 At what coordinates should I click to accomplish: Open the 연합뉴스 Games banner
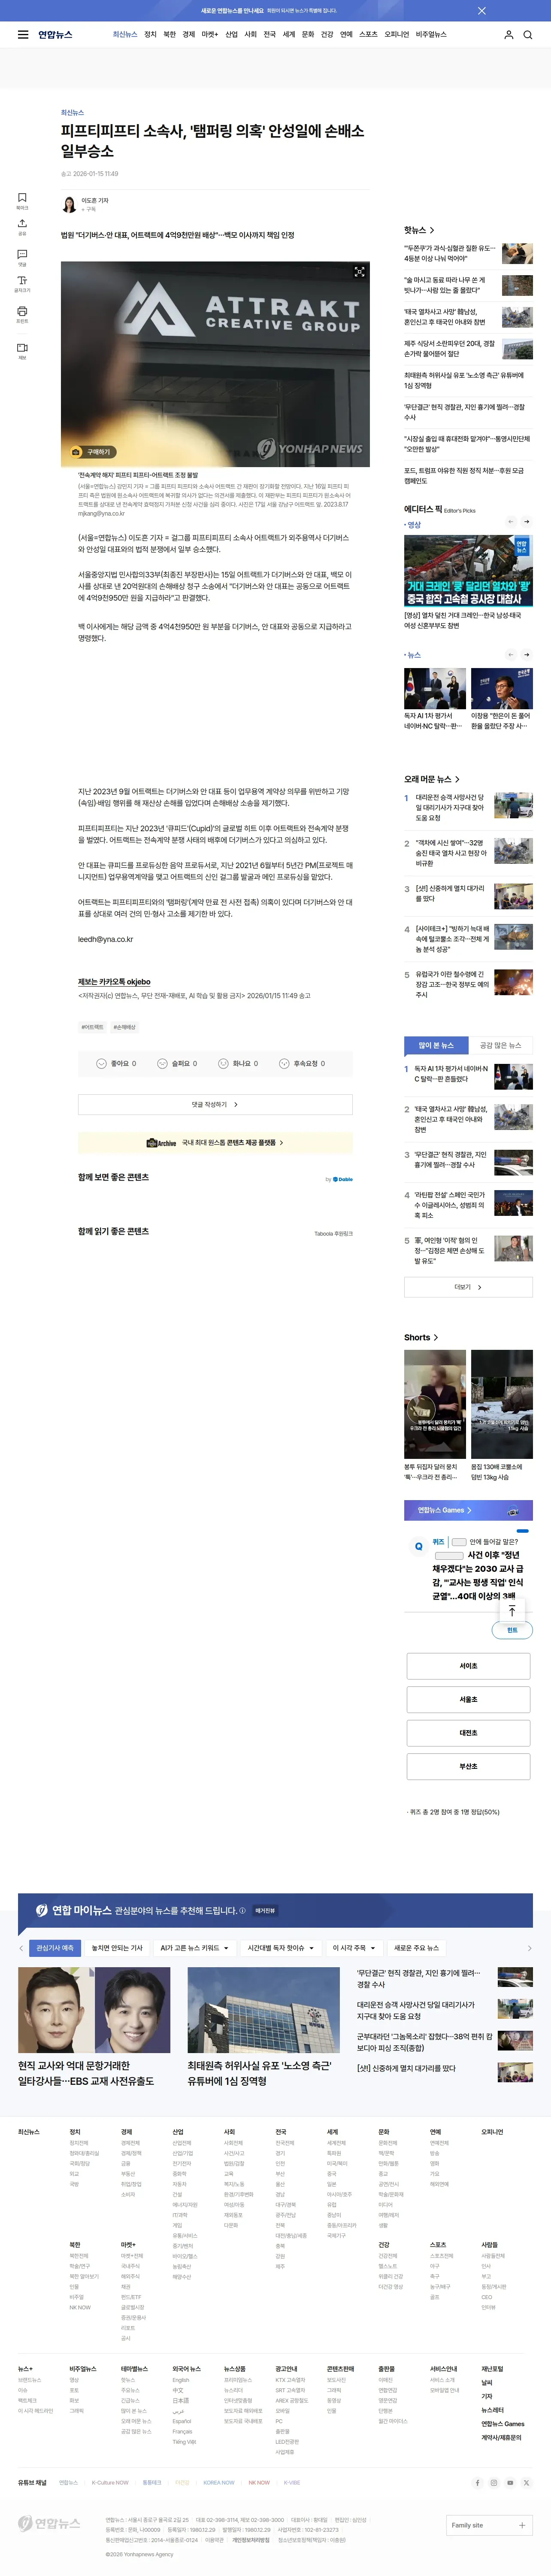(x=468, y=1510)
